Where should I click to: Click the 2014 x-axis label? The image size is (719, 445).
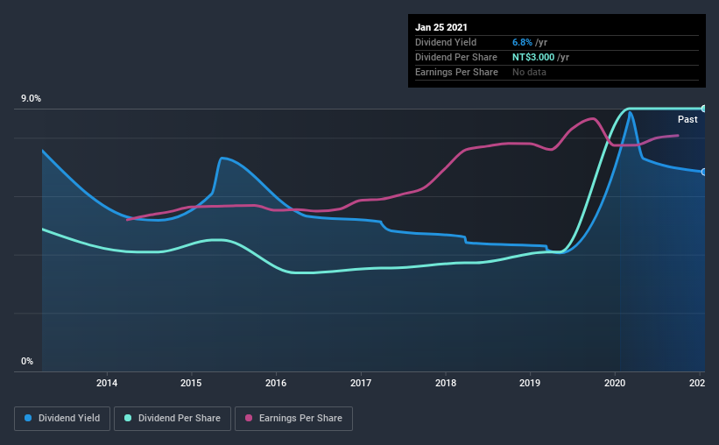106,383
